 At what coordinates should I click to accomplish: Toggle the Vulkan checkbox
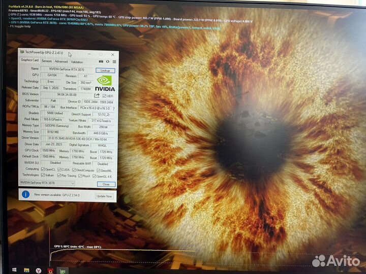point(43,175)
